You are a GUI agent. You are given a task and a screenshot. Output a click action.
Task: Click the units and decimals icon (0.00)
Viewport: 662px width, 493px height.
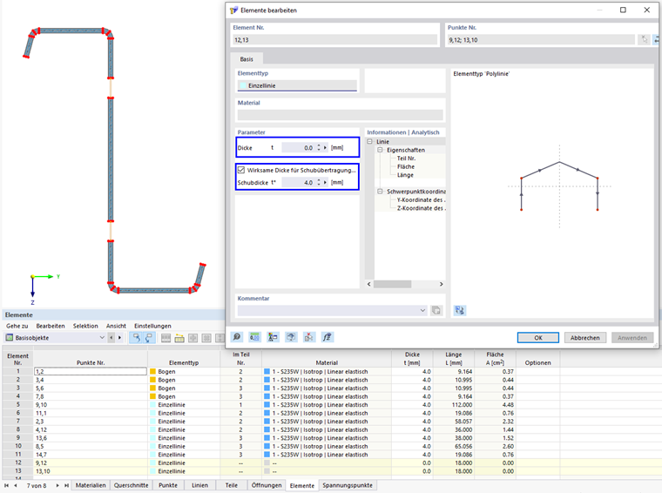click(x=254, y=337)
